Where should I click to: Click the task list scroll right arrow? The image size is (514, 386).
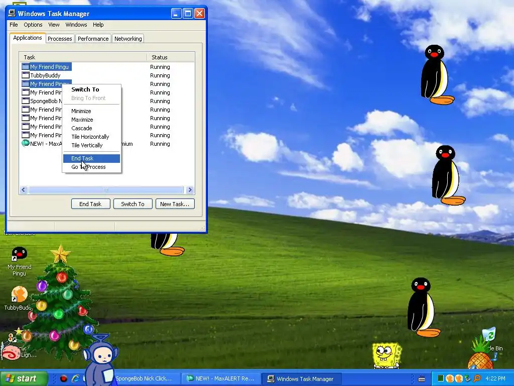click(x=190, y=189)
